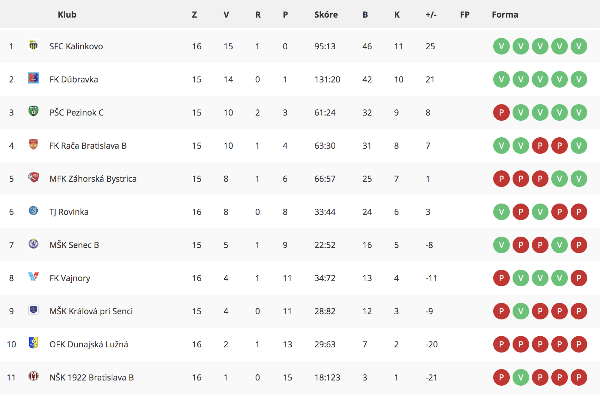Click the NŠK 1922 Bratislava B crest
Screen dimensions: 600x396
(34, 376)
